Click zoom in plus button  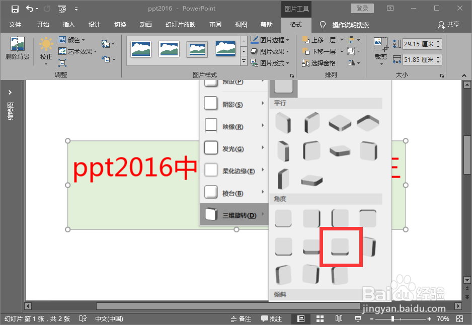click(429, 318)
